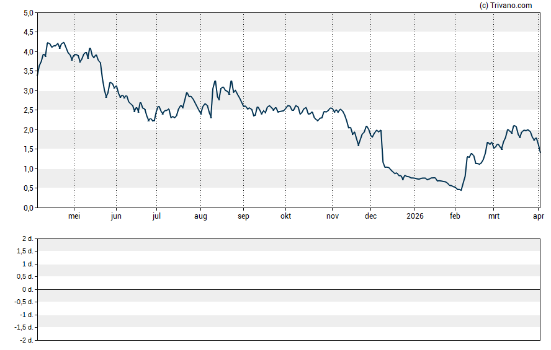
Task: Click the 'sep' axis label
Action: coord(243,216)
